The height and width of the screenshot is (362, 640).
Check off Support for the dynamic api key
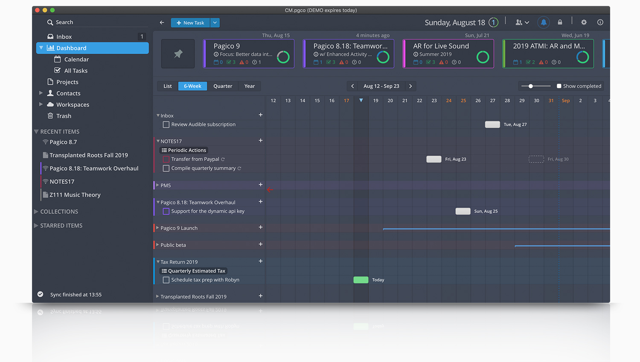coord(166,211)
